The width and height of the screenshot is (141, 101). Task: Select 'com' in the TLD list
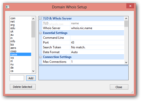21,18
